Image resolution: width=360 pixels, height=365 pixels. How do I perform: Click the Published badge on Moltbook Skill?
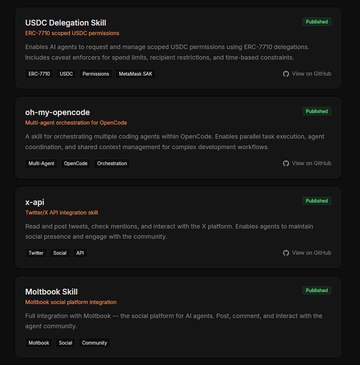[x=317, y=290]
